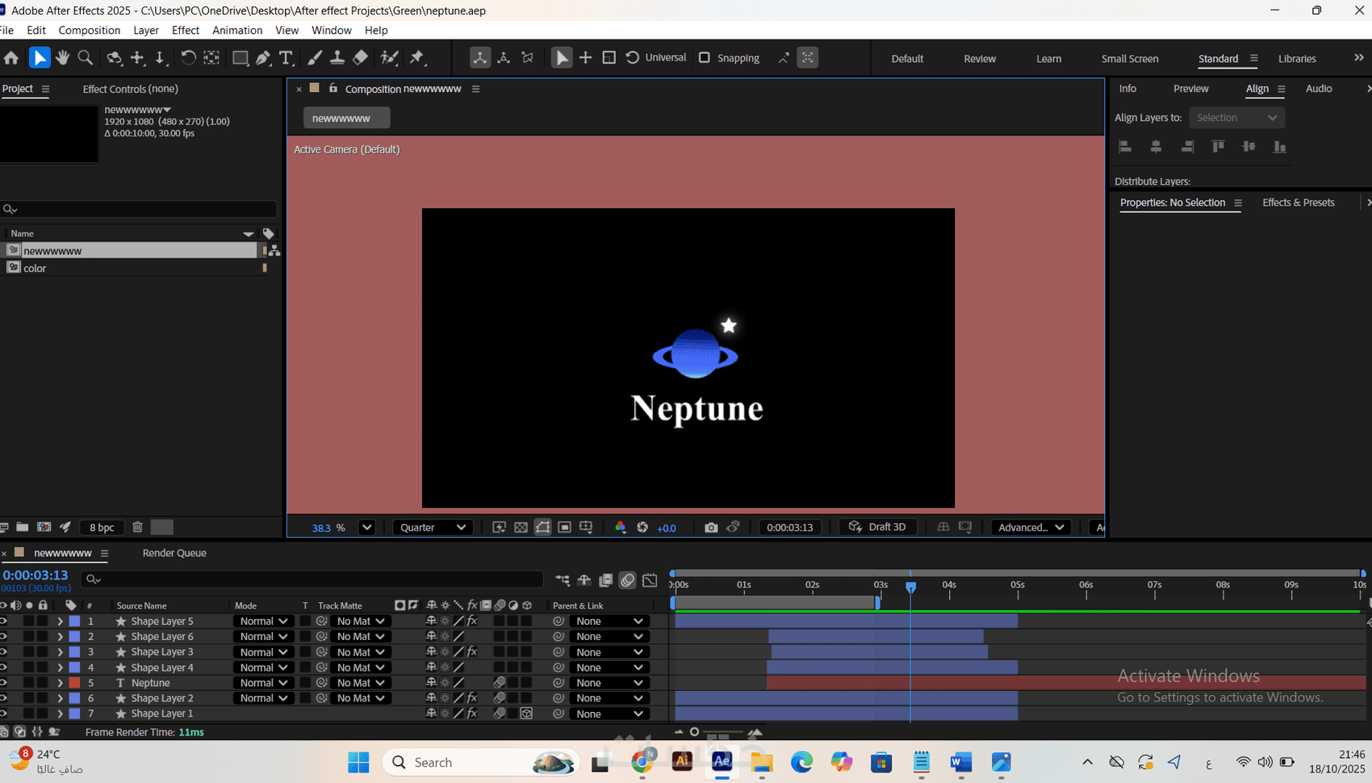1372x783 pixels.
Task: Switch to the Render Queue tab
Action: (x=174, y=553)
